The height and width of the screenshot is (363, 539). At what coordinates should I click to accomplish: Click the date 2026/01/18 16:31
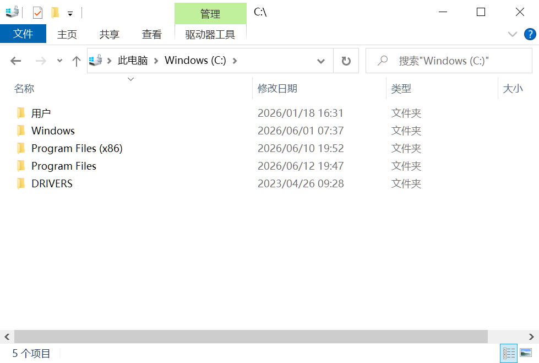click(x=301, y=113)
